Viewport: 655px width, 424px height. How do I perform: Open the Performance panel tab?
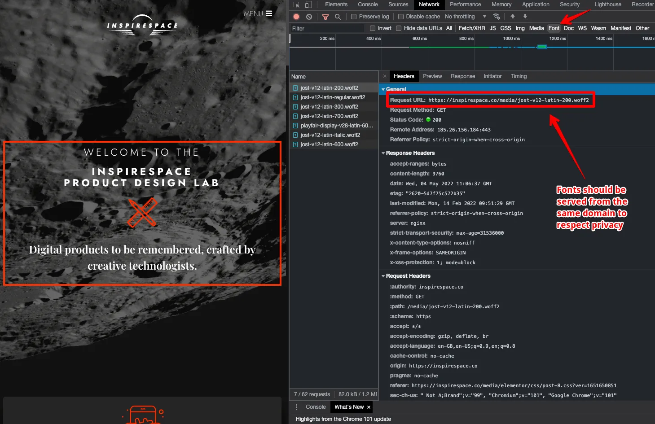(465, 4)
